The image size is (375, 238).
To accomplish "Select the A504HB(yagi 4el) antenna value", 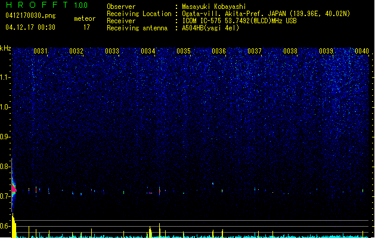I will (210, 28).
